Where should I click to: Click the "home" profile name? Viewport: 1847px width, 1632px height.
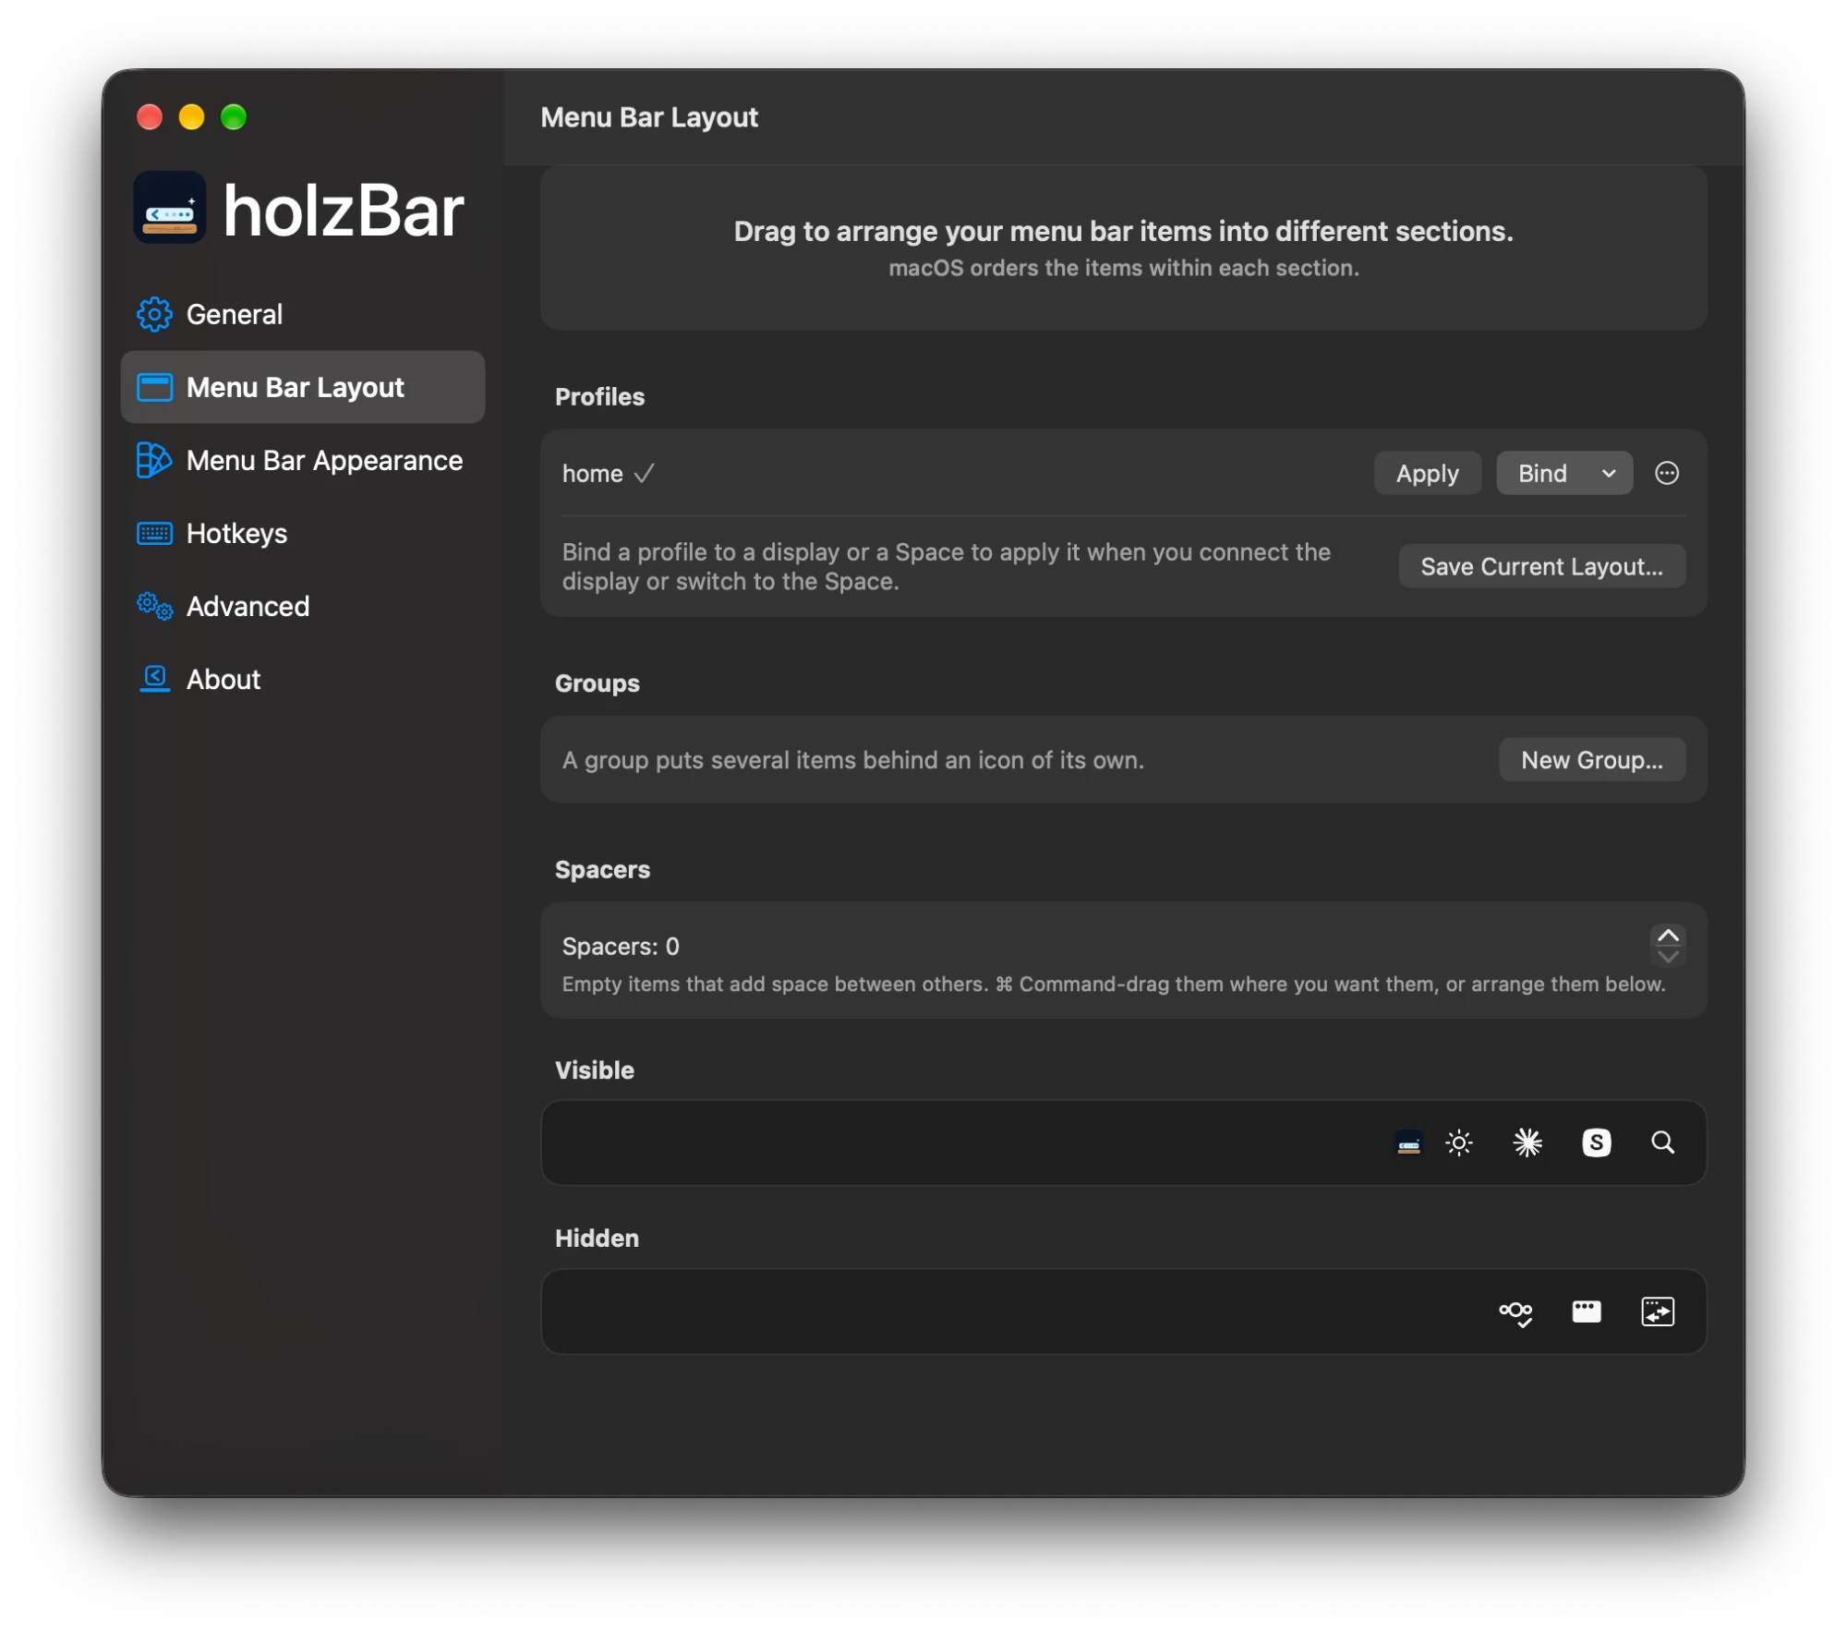pos(592,474)
